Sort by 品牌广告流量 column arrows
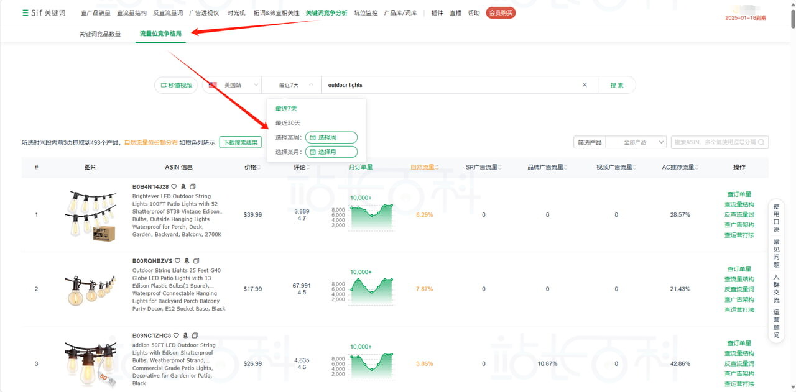 565,167
